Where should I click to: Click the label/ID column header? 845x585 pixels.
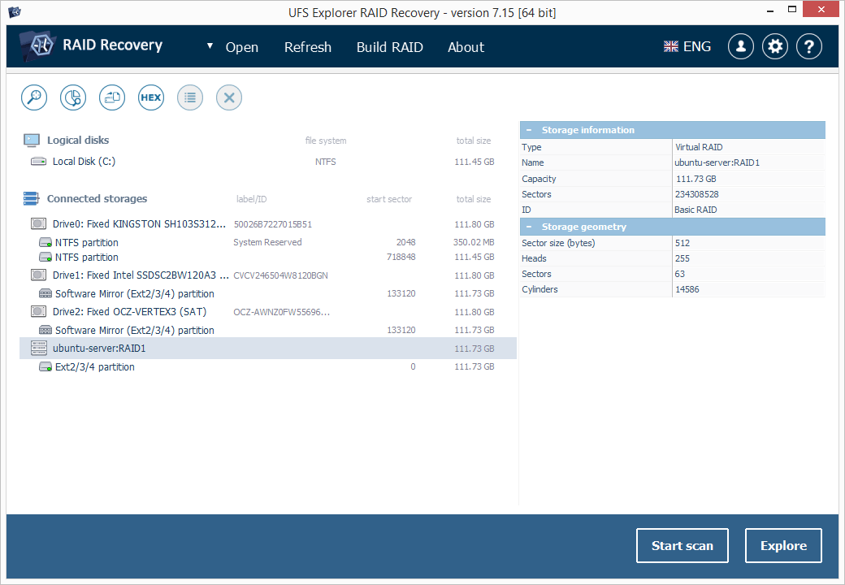[251, 199]
